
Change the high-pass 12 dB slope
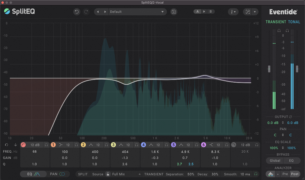pyautogui.click(x=35, y=145)
